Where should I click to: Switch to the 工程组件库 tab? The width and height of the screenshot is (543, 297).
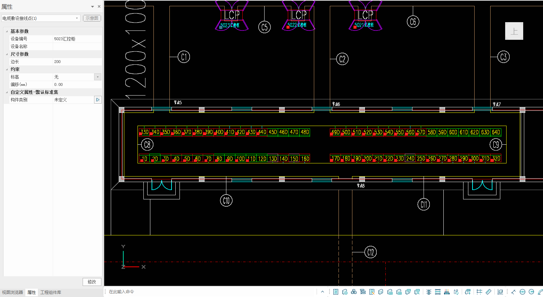click(x=51, y=292)
